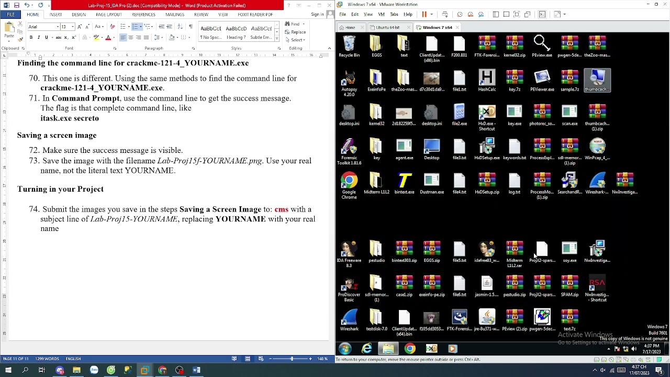Toggle center alignment in Word
The image size is (670, 377).
point(130,38)
